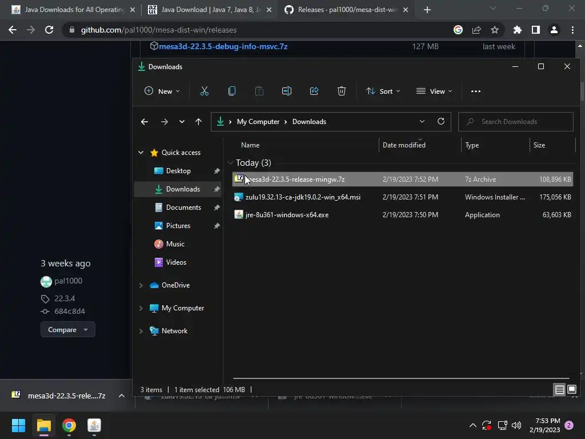Refresh the Downloads folder view
585x439 pixels.
pyautogui.click(x=441, y=121)
